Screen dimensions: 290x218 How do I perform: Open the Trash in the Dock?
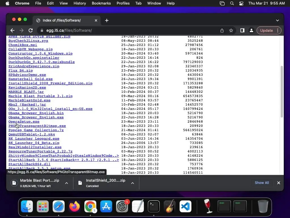(x=263, y=206)
